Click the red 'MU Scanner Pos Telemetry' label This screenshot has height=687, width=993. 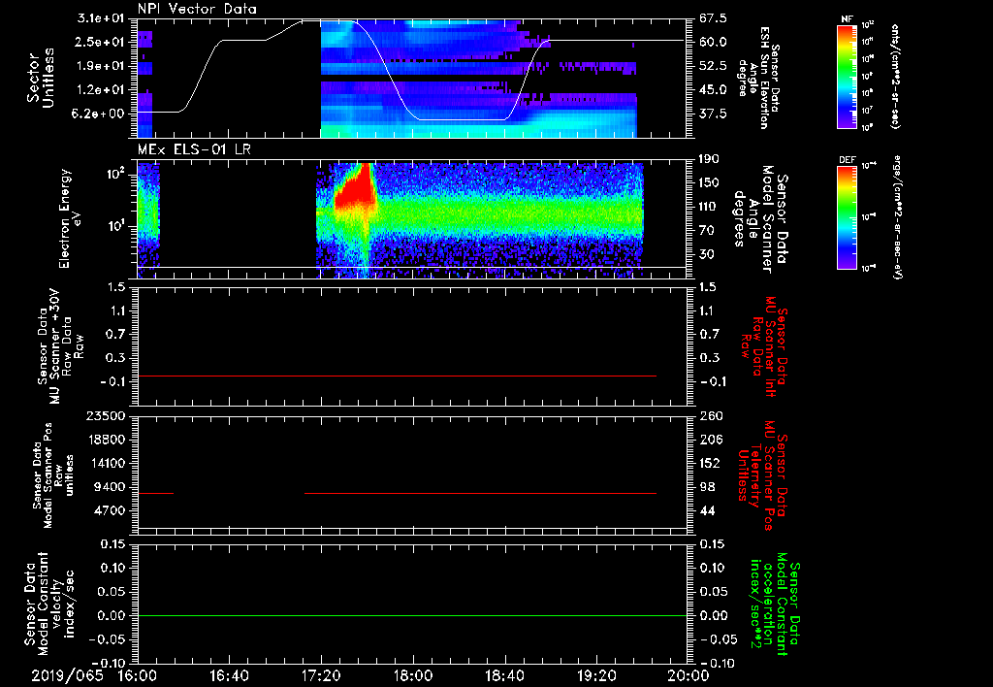pos(762,475)
